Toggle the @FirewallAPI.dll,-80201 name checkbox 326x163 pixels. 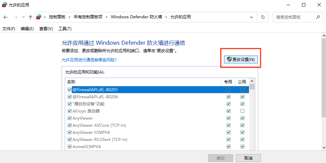pos(70,89)
